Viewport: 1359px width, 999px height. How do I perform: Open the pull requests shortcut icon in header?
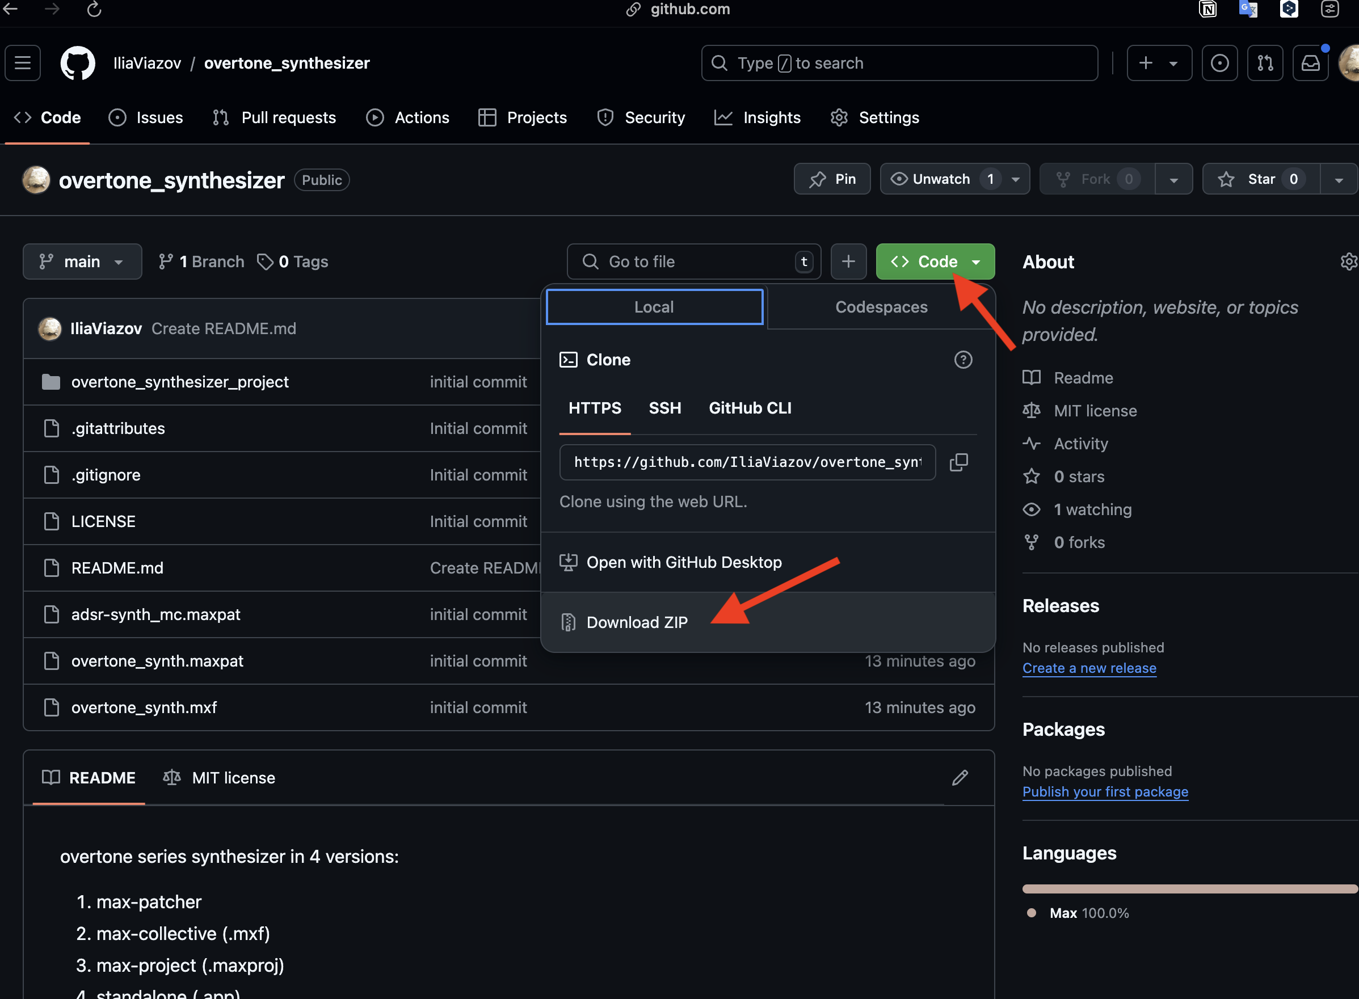click(x=1265, y=63)
